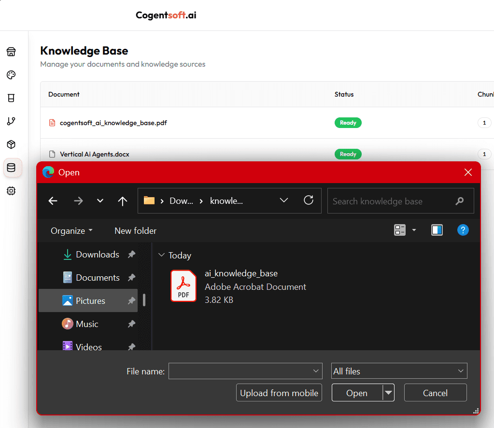Open the Organize menu

[71, 231]
